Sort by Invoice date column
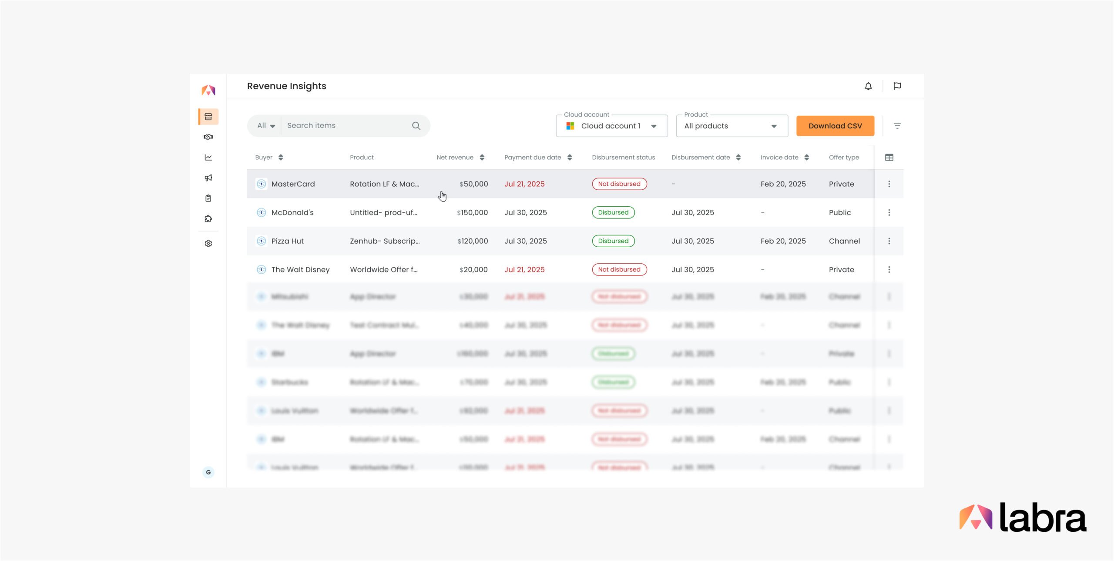The image size is (1114, 561). click(806, 158)
